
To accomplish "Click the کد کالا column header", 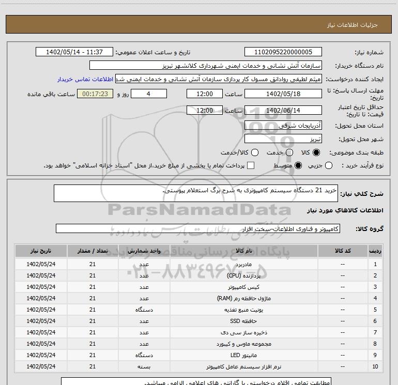I will pyautogui.click(x=343, y=251).
